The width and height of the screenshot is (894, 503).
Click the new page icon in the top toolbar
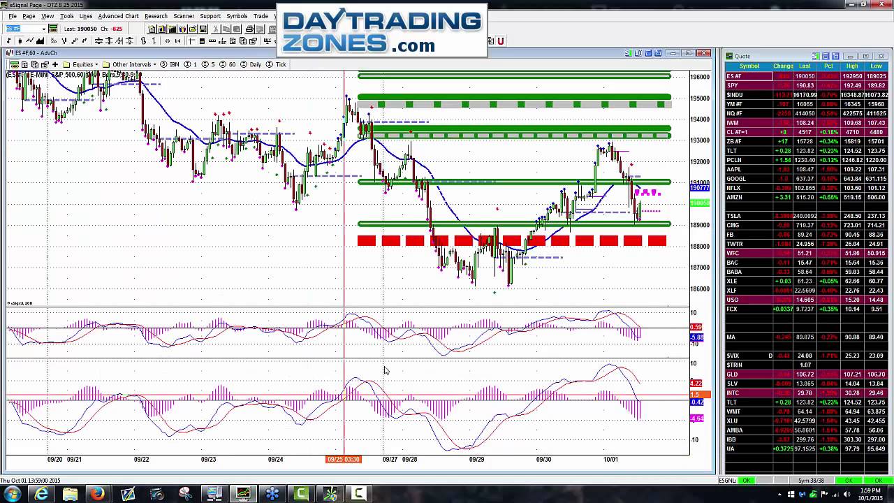pyautogui.click(x=152, y=29)
